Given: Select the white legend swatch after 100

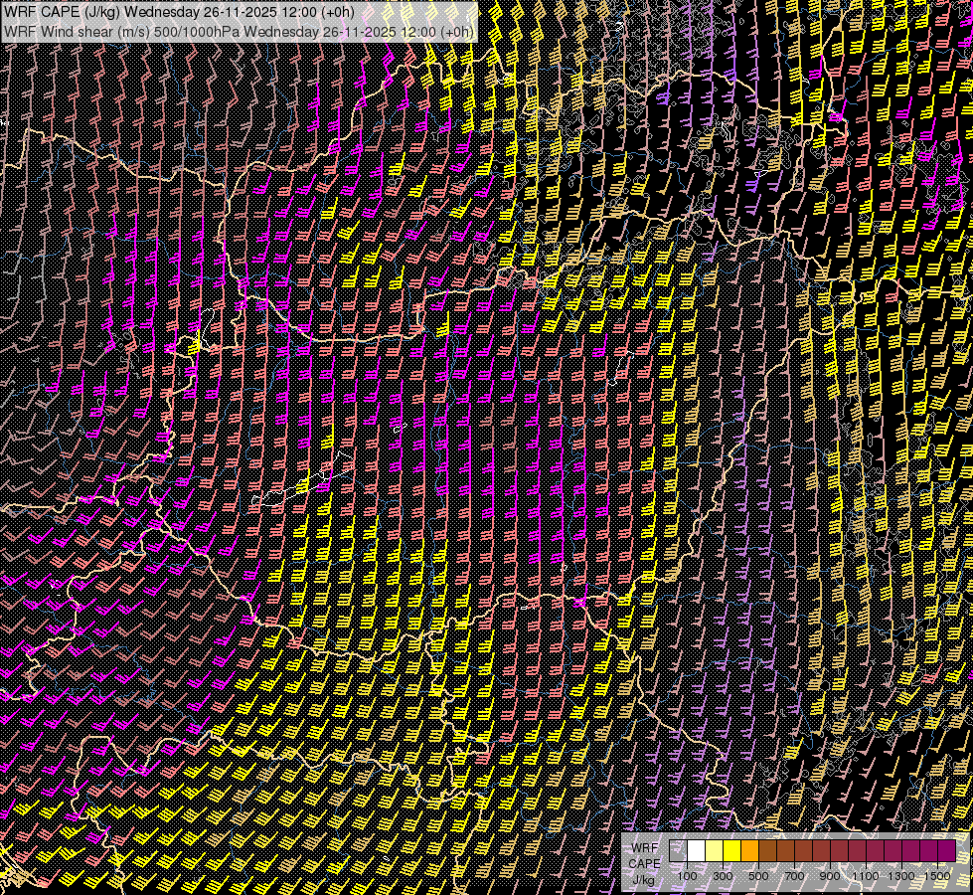Looking at the screenshot, I should 697,850.
